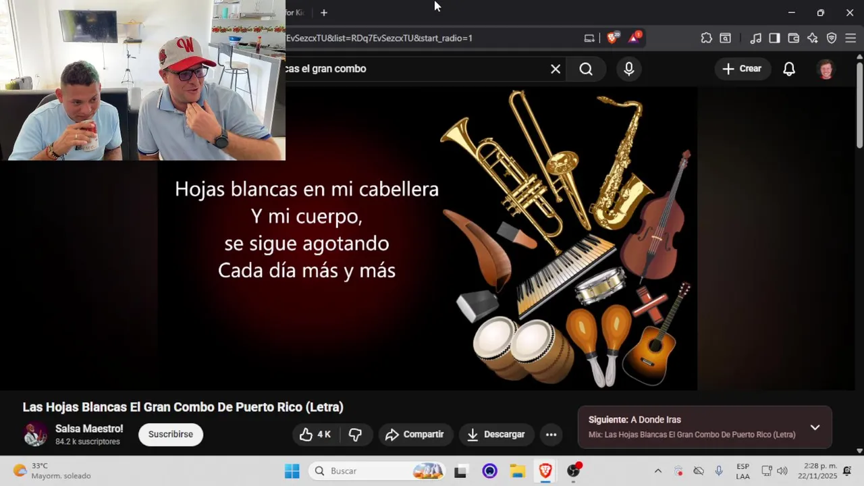
Task: Click the page vertical scrollbar thumb
Action: click(x=859, y=105)
